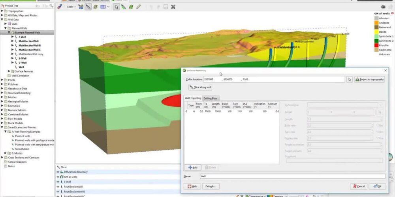Viewport: 395px width, 197px height.
Task: Click the camera screenshot icon
Action: 383,7
